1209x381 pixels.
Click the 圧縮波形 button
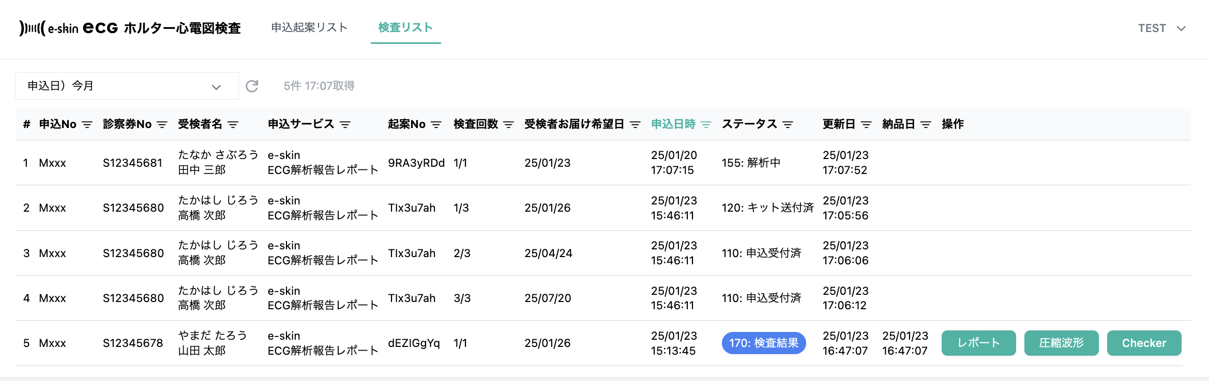pos(1061,343)
